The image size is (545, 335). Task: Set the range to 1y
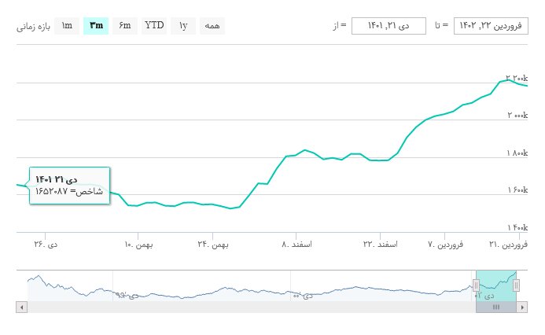pyautogui.click(x=183, y=26)
